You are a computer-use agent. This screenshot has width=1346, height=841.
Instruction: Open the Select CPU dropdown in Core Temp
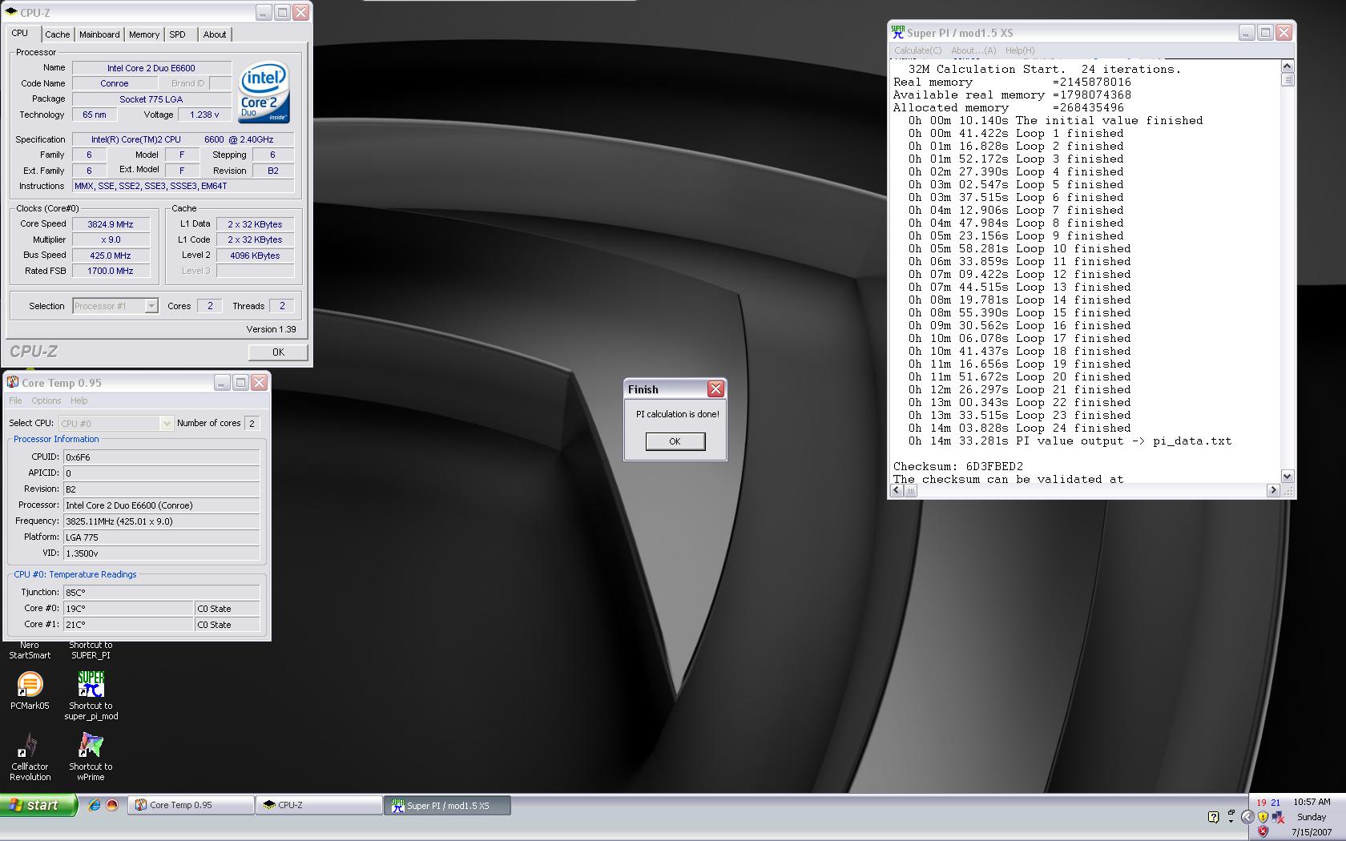(x=167, y=423)
